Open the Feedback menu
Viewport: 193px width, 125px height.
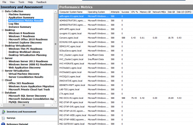click(x=41, y=2)
